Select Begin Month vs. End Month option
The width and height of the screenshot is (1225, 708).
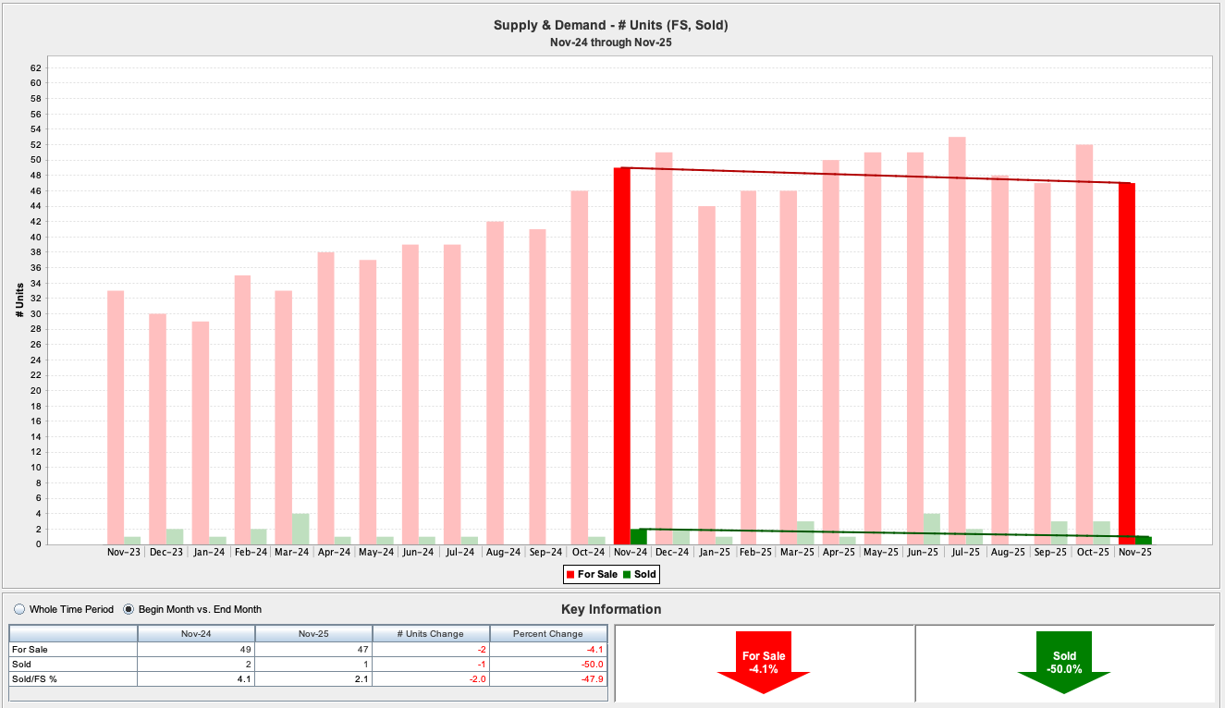pos(129,610)
